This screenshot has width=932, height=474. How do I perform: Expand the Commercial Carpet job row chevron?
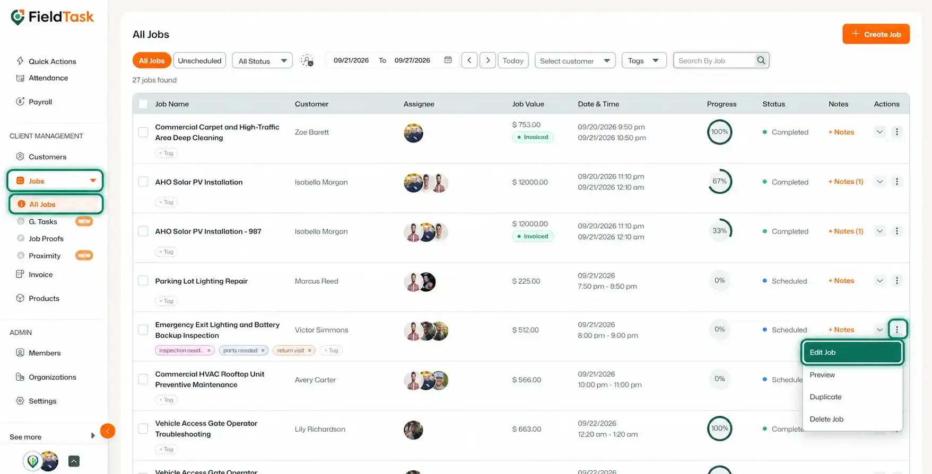(880, 132)
